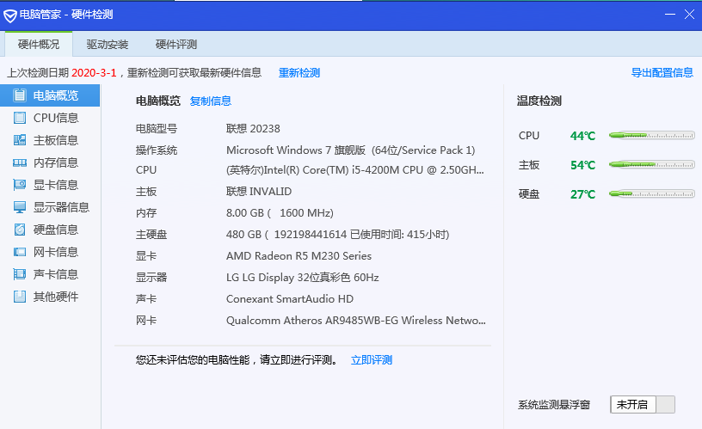Click the 其他硬件 icon
Screen dimensions: 702x429
(x=20, y=297)
